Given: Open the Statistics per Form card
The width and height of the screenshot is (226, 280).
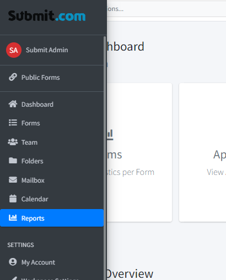Looking at the screenshot, I should tap(139, 152).
